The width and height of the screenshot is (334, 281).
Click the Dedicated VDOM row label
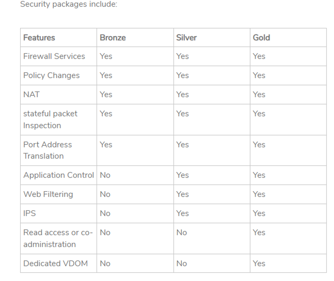pyautogui.click(x=55, y=264)
